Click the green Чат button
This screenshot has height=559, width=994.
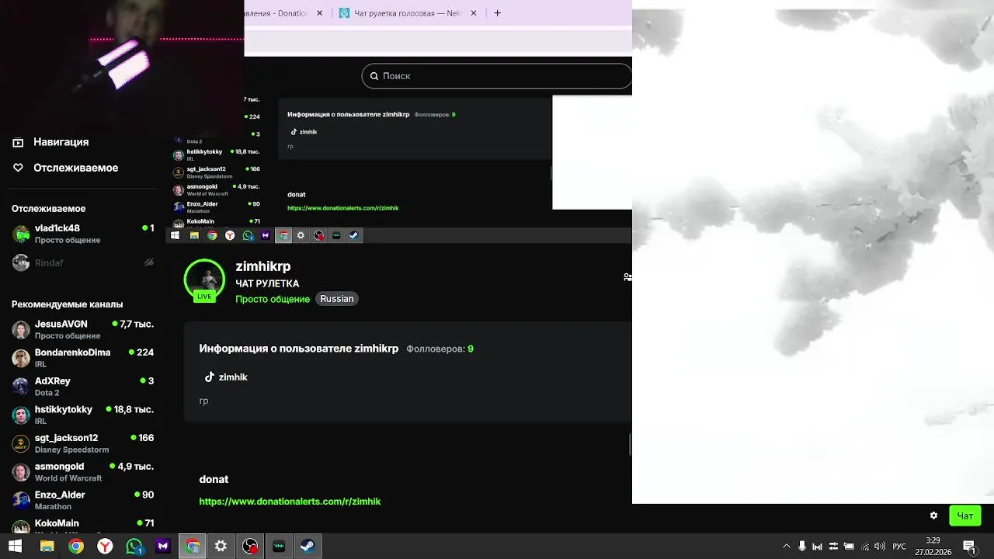965,516
